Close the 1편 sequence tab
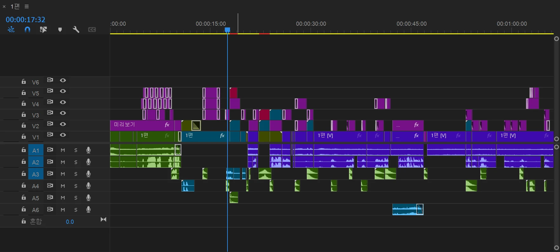Screen dimensions: 560x252 click(4, 7)
